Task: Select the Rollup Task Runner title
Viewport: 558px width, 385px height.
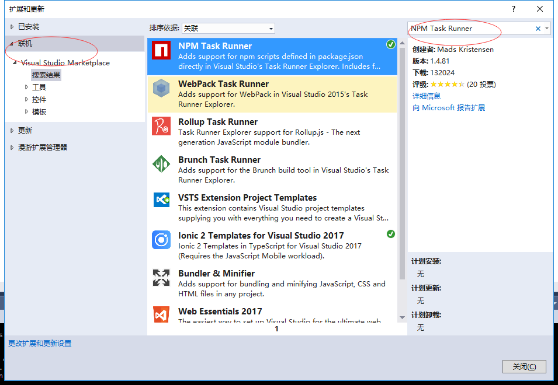Action: (x=218, y=122)
